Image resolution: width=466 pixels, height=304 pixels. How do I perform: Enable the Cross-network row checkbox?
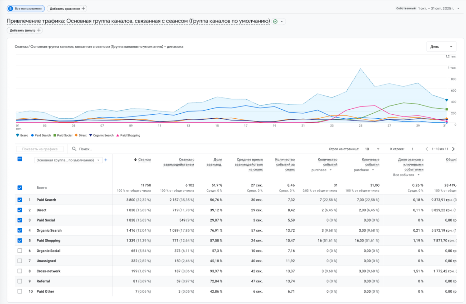point(20,271)
